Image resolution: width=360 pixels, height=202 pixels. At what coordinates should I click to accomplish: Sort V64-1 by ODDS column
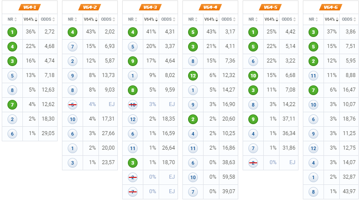pyautogui.click(x=48, y=19)
